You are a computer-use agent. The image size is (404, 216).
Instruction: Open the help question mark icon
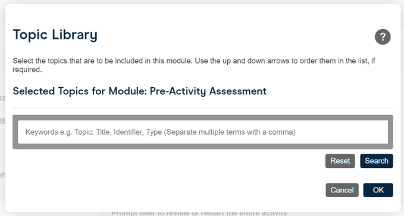(x=383, y=37)
